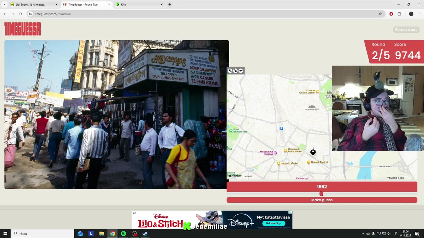
Task: Pin the map size with the pin icon
Action: pyautogui.click(x=241, y=71)
